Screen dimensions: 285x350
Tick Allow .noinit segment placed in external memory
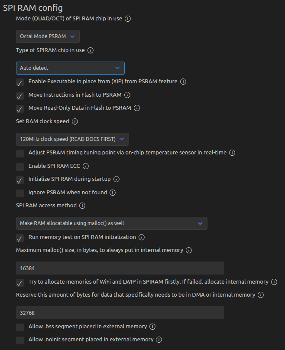pyautogui.click(x=20, y=340)
